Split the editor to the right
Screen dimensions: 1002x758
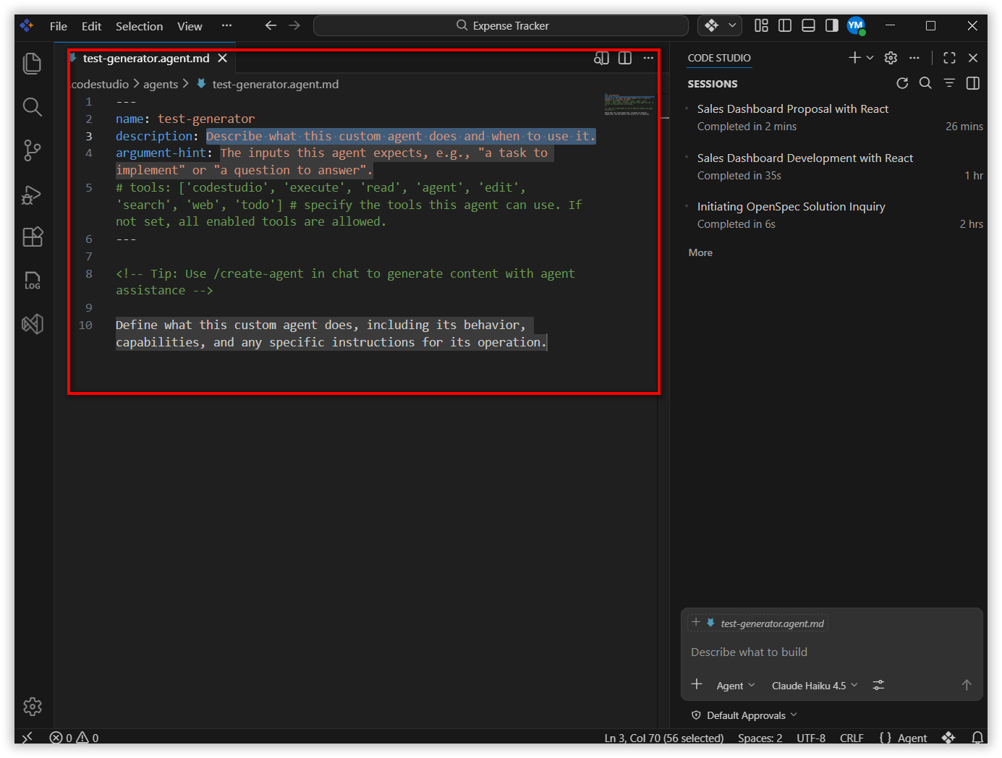click(625, 58)
